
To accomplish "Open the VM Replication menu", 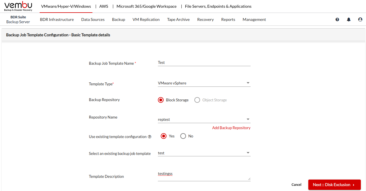I will click(146, 19).
